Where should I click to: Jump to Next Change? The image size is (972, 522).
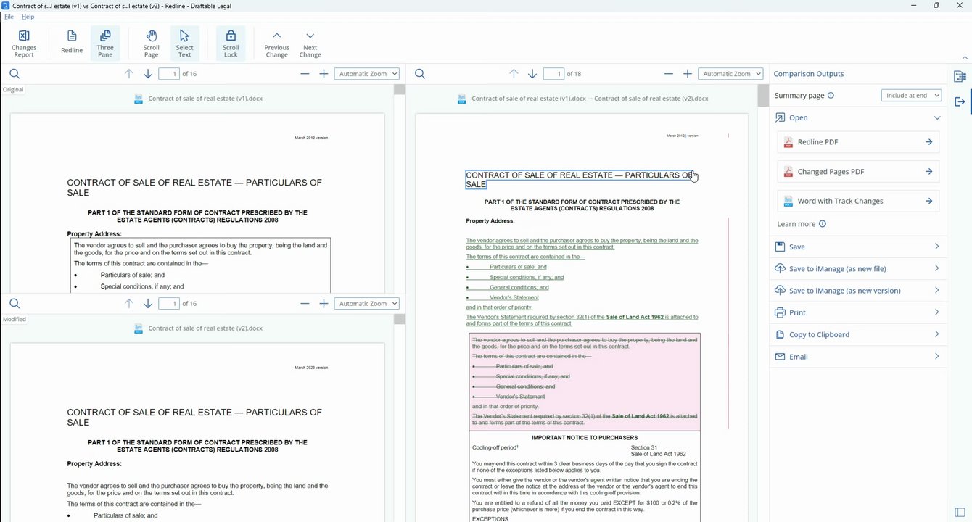(x=310, y=43)
